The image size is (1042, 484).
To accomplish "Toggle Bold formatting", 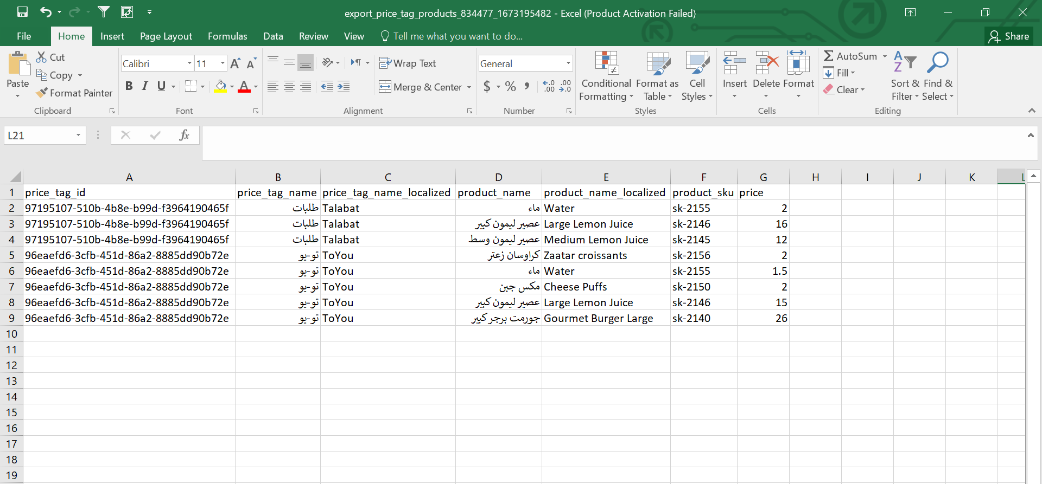I will (129, 86).
